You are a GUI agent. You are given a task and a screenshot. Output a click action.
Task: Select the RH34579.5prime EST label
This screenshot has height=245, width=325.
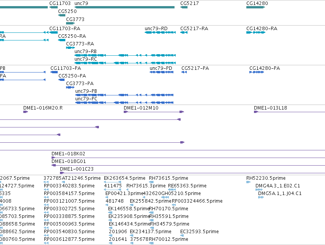pyautogui.click(x=170, y=224)
